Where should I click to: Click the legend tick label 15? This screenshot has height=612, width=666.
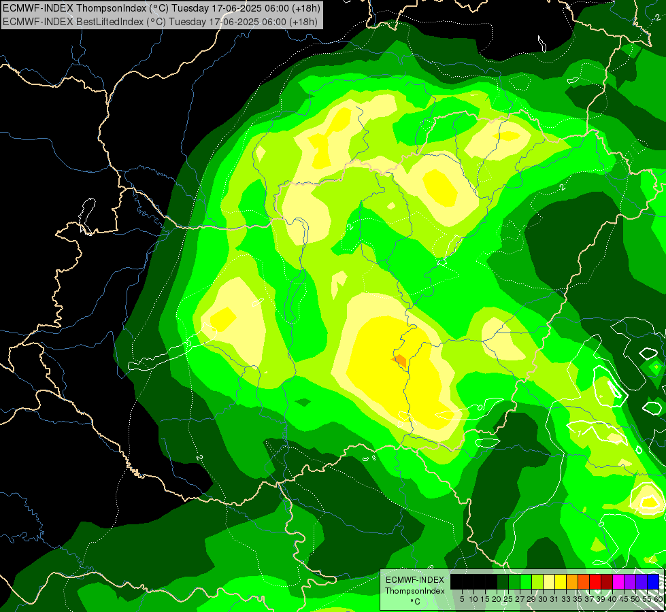point(485,599)
